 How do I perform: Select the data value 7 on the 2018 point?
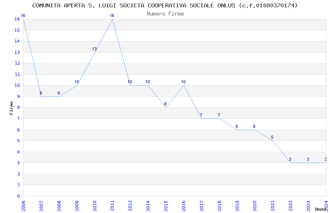click(219, 115)
